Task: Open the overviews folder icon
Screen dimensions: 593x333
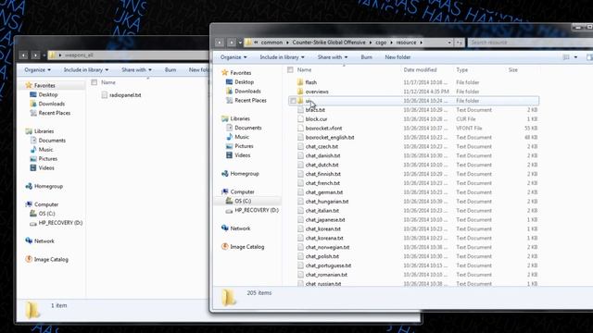Action: 300,92
